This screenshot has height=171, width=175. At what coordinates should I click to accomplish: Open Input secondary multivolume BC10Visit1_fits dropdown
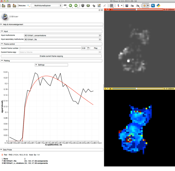[63, 39]
